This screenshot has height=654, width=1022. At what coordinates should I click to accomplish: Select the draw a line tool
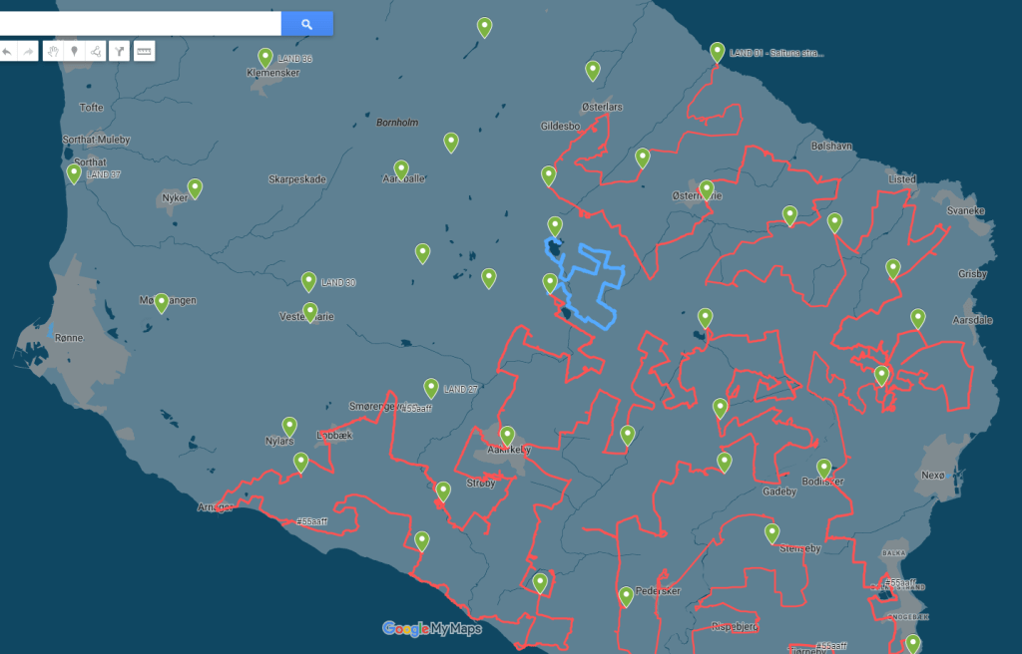(96, 51)
